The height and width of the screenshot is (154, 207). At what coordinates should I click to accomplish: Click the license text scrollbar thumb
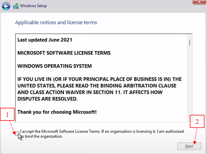click(x=190, y=42)
